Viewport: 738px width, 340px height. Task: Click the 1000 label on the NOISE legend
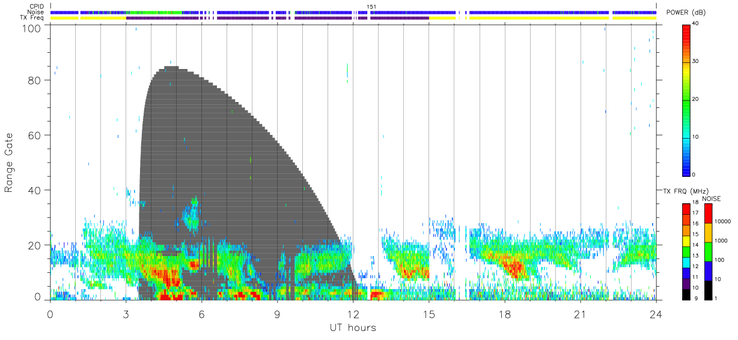pos(722,240)
